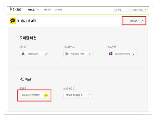Click the KakaoTalk yellow speech bubble icon
156x118 pixels.
tap(13, 21)
